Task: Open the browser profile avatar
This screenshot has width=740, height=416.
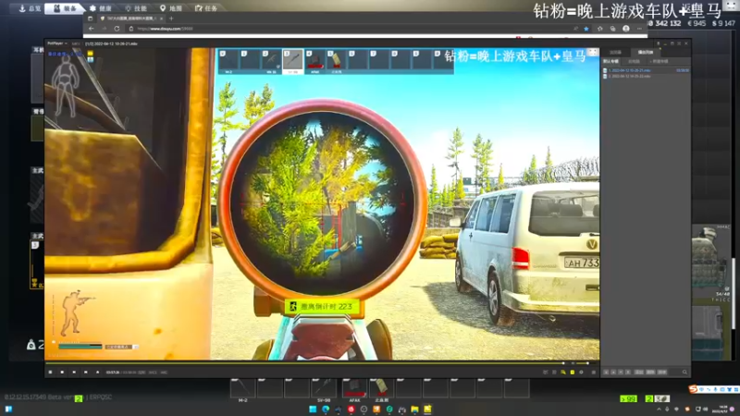Action: coord(626,29)
